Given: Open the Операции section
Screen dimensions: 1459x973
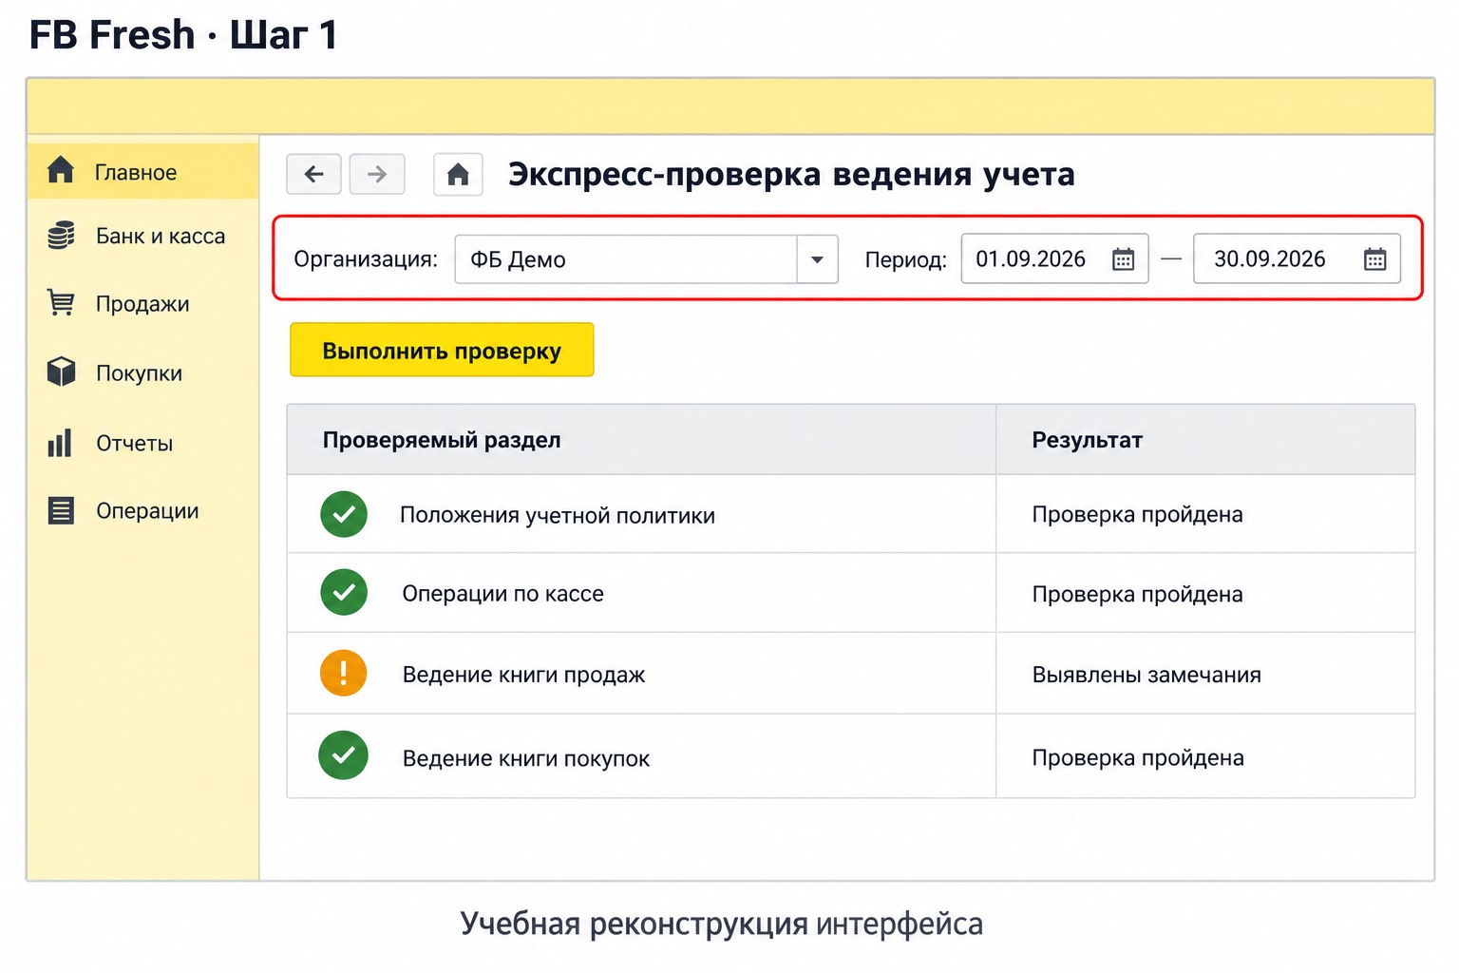Looking at the screenshot, I should point(142,511).
